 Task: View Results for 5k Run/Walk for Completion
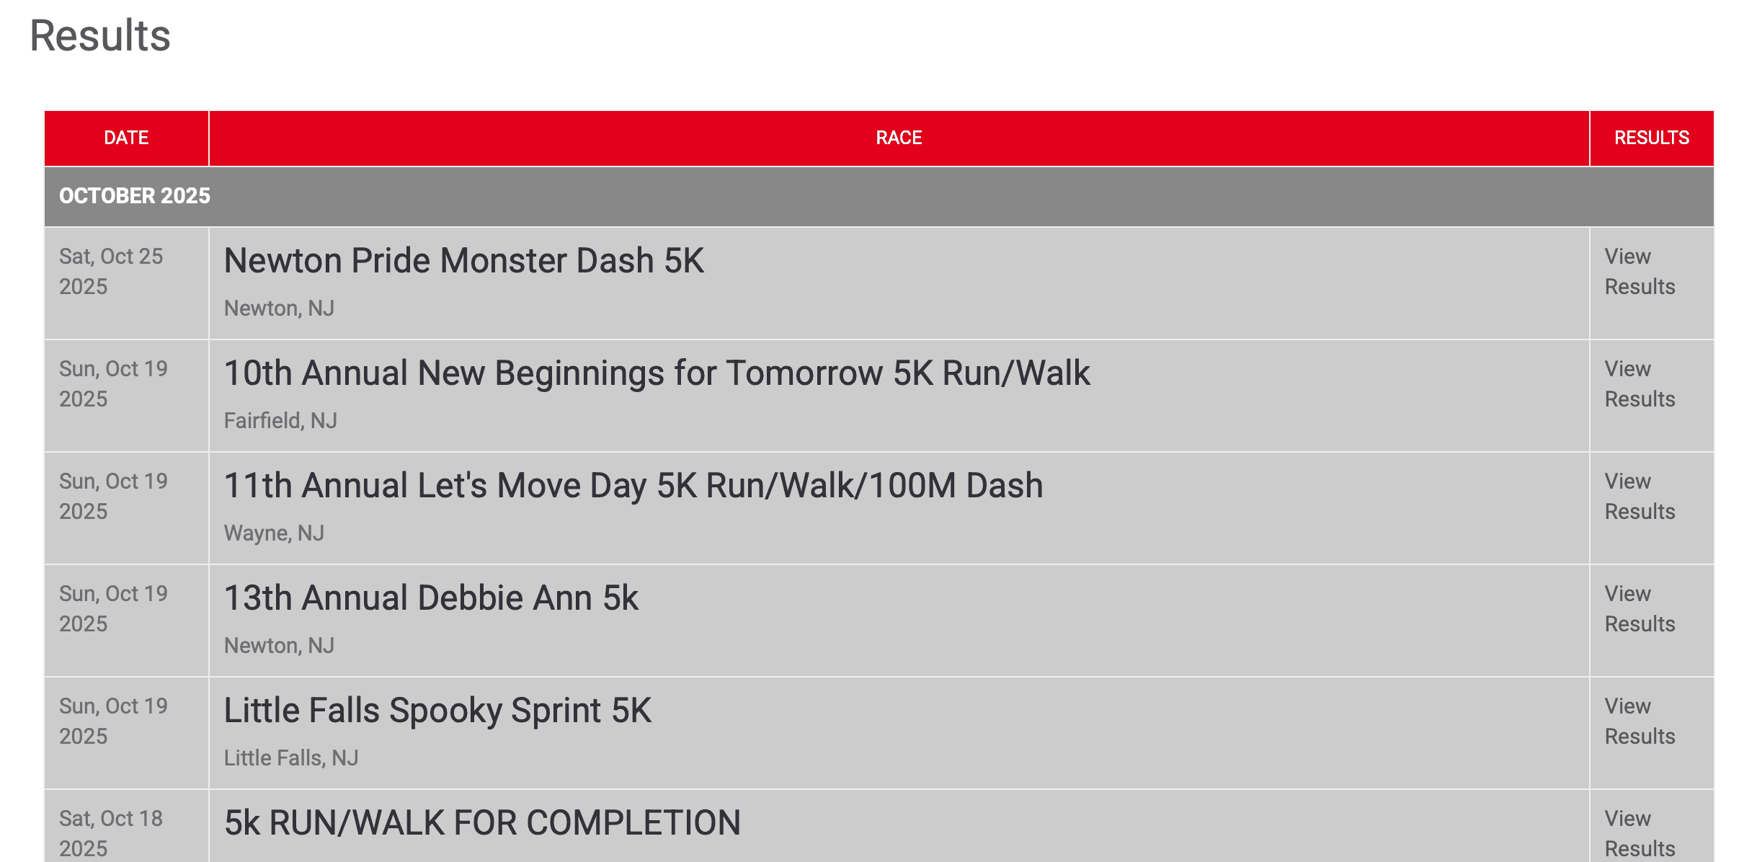point(1639,834)
